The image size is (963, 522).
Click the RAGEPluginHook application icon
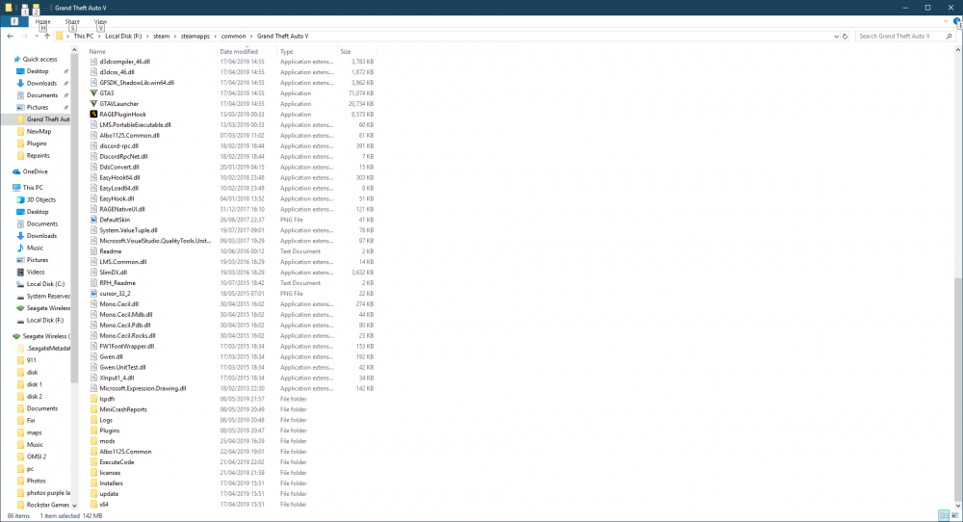click(94, 115)
